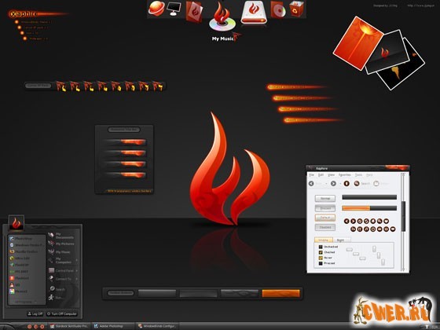Switch to the Right tab
The width and height of the screenshot is (440, 330).
tap(340, 240)
